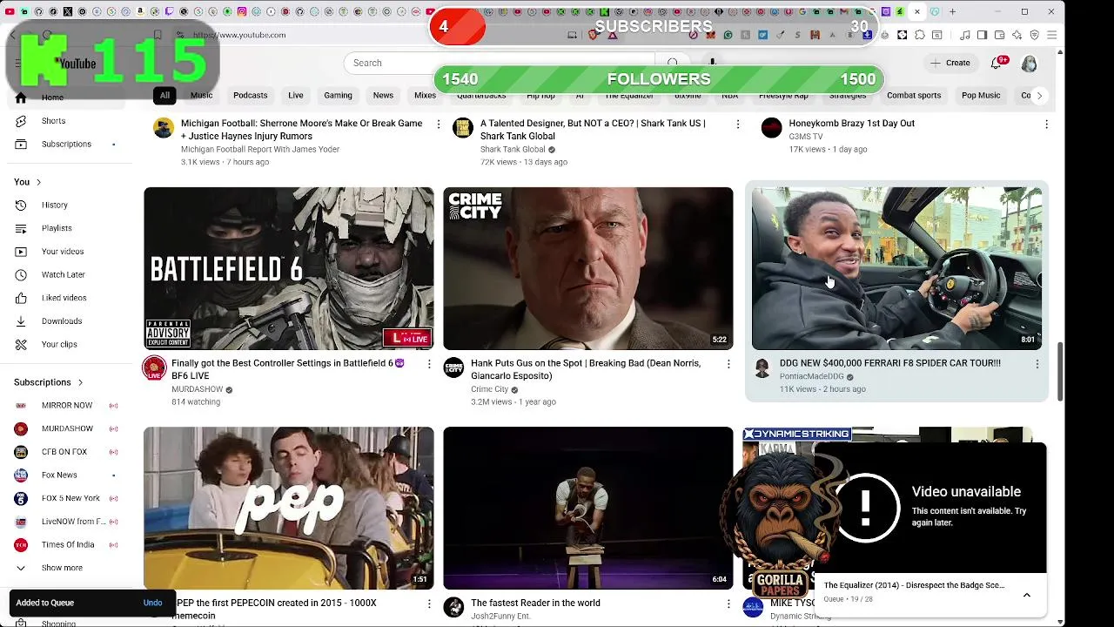The image size is (1114, 627).
Task: Focus the YouTube search field
Action: [500, 63]
